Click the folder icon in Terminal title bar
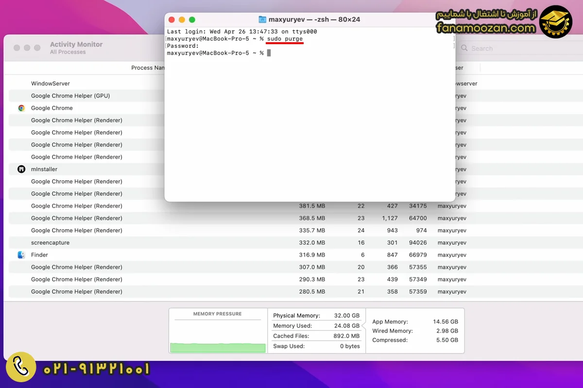583x388 pixels. tap(262, 19)
